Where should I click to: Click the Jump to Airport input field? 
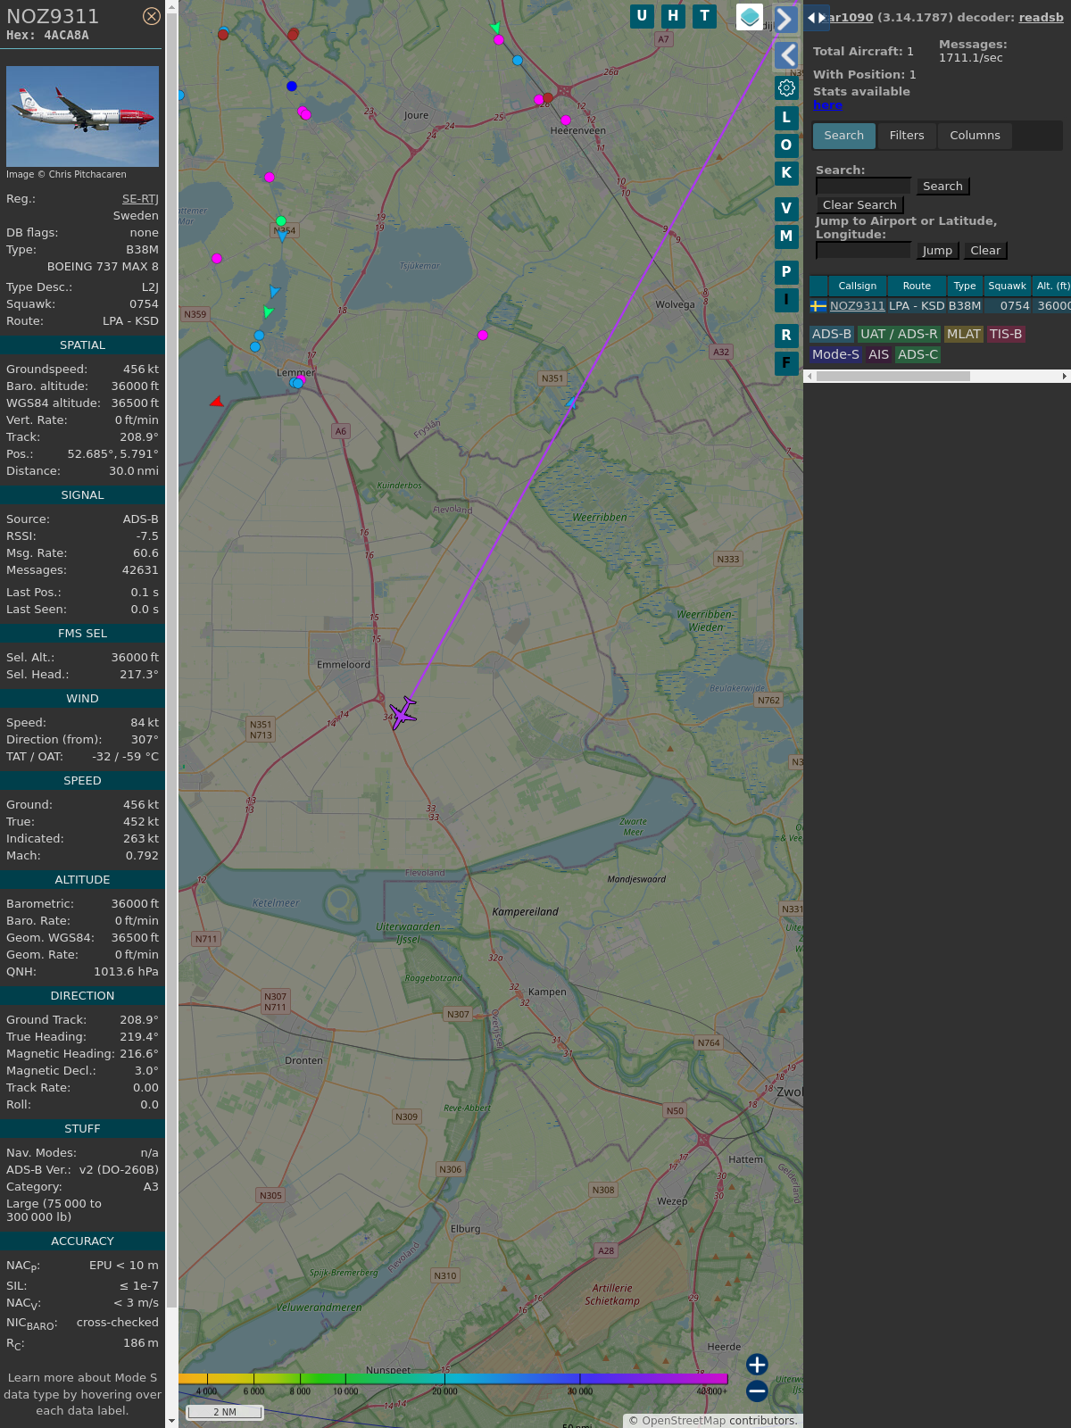coord(863,251)
